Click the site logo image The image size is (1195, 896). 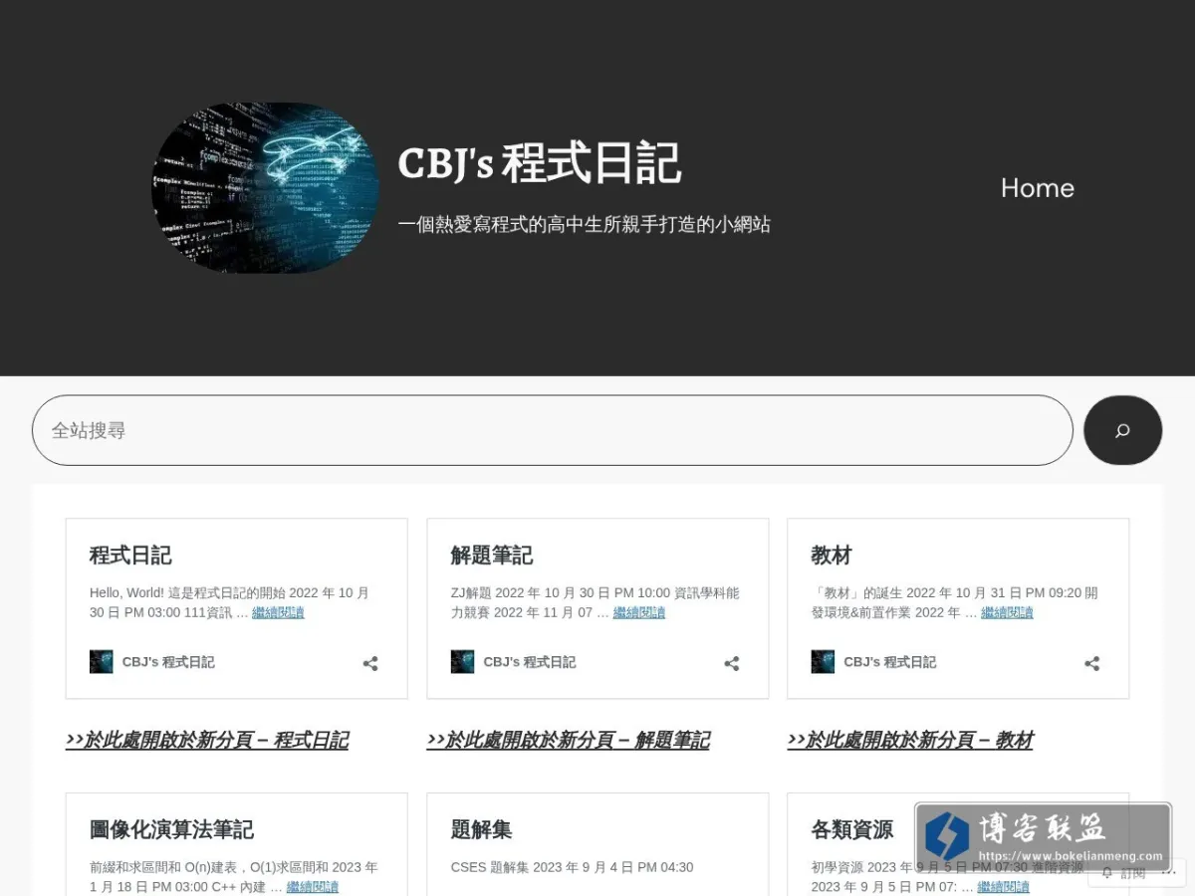pyautogui.click(x=265, y=188)
